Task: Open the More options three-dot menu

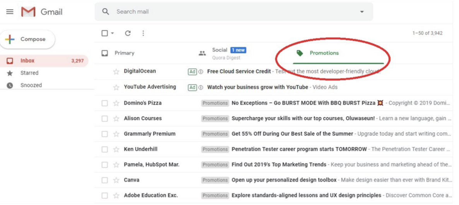Action: tap(143, 33)
